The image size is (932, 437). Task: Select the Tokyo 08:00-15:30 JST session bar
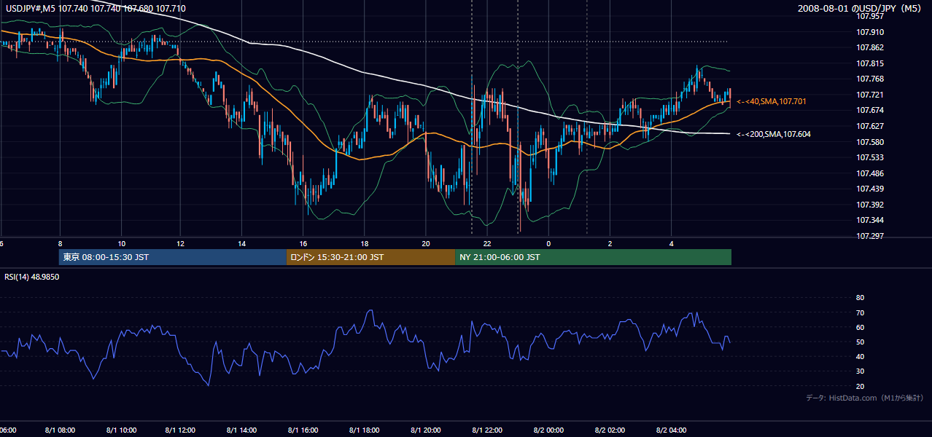[x=173, y=257]
